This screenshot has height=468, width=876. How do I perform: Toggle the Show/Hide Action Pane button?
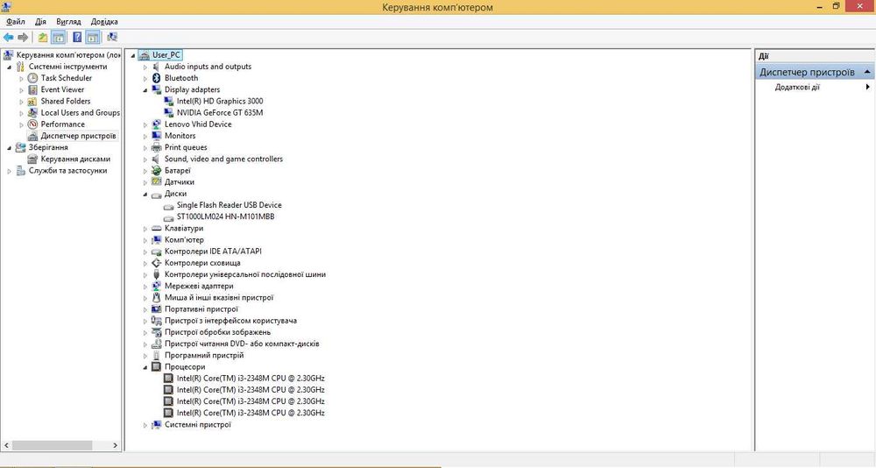93,38
